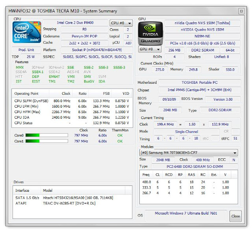Viewport: 252px width, 231px height.
Task: Click the Operating Point column header
Action: (x=31, y=93)
